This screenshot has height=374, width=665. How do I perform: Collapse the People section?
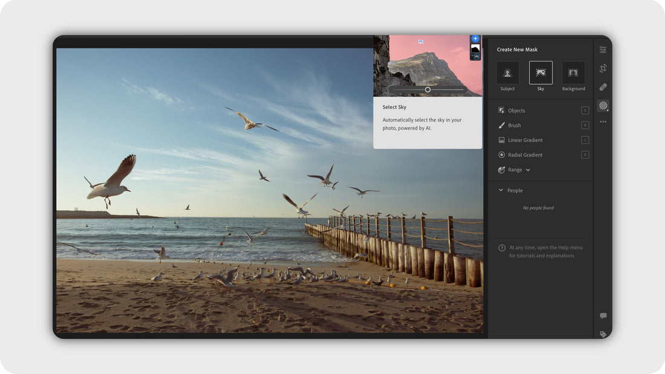click(x=510, y=190)
